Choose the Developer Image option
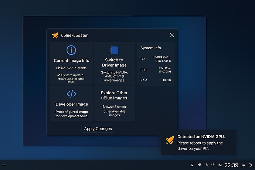 click(x=71, y=103)
